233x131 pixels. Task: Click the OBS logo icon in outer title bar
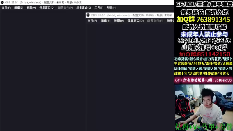click(2, 3)
